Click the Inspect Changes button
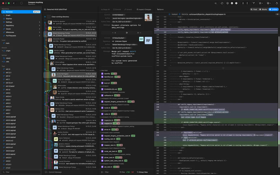The height and width of the screenshot is (175, 280). [144, 10]
